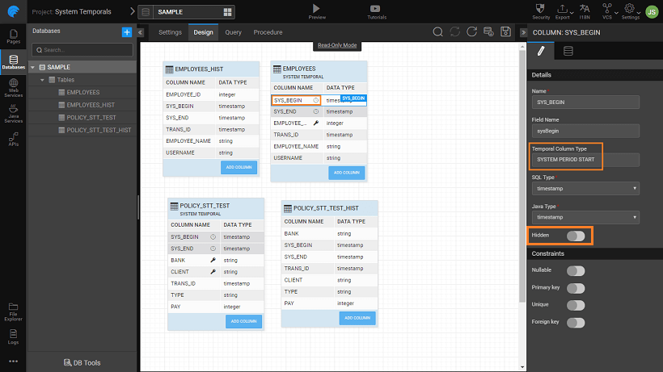Open the Security shield icon

tap(542, 8)
